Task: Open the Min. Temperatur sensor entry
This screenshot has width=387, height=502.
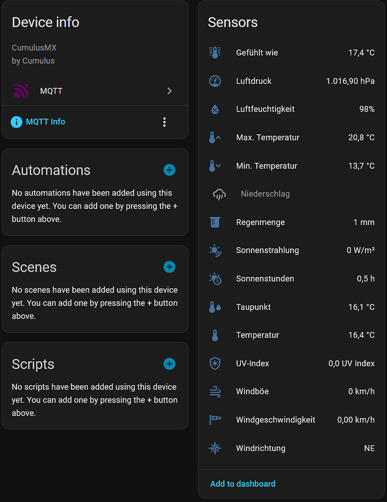Action: point(291,166)
